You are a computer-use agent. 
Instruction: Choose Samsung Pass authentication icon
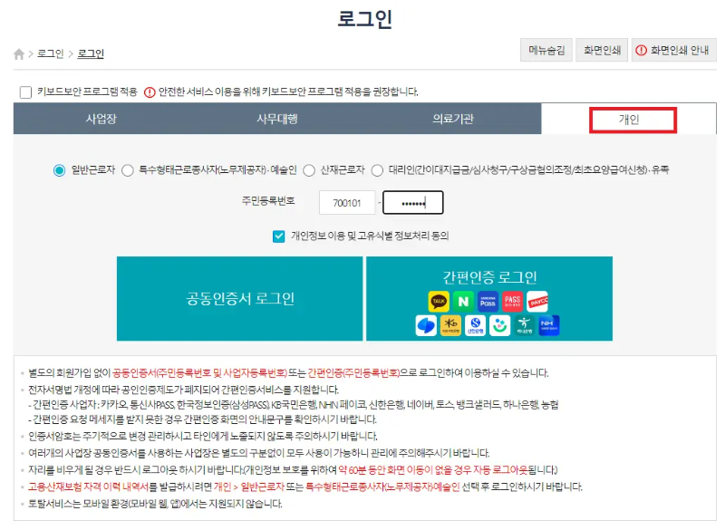pyautogui.click(x=488, y=302)
